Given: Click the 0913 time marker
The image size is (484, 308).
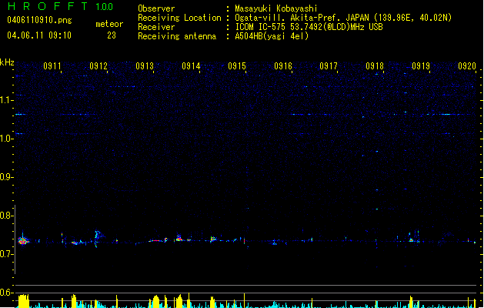Looking at the screenshot, I should tap(145, 66).
